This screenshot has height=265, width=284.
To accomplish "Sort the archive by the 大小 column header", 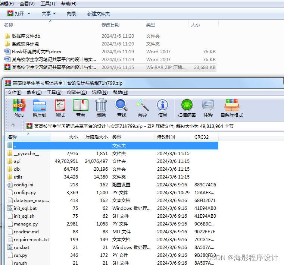I will click(65, 137).
